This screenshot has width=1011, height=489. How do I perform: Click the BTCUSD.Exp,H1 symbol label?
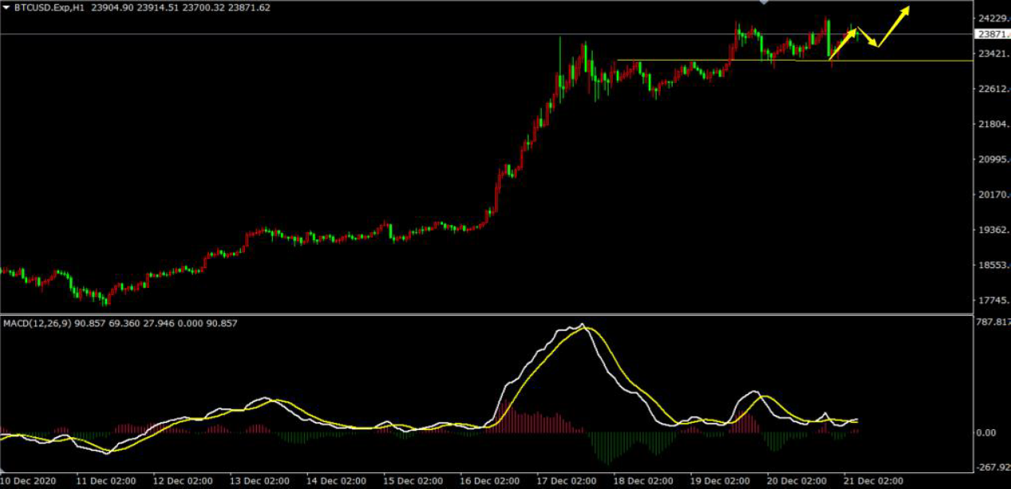(50, 7)
